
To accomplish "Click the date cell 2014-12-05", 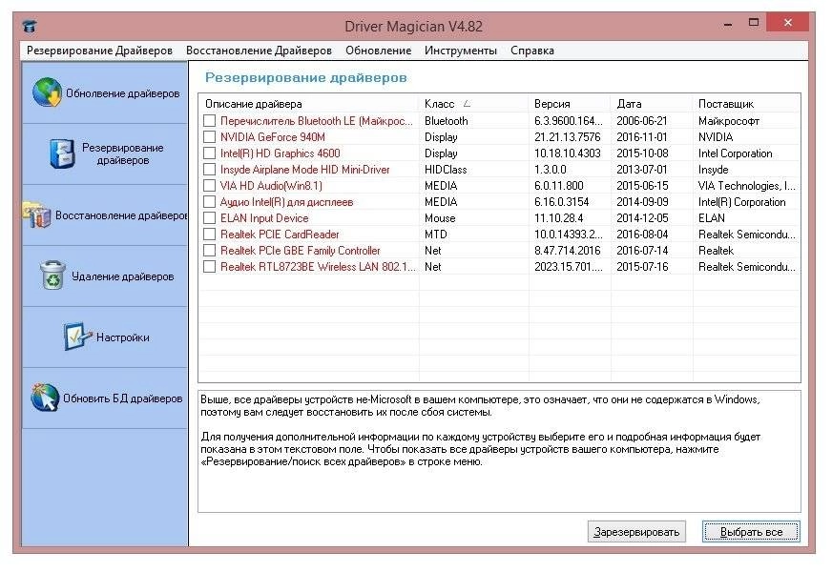I will tap(642, 218).
